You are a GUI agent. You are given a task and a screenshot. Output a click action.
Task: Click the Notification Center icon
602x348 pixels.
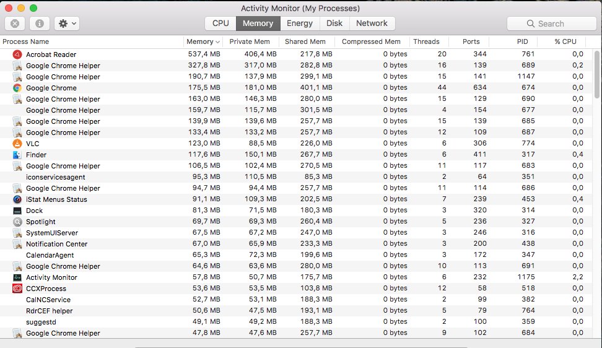coord(17,244)
